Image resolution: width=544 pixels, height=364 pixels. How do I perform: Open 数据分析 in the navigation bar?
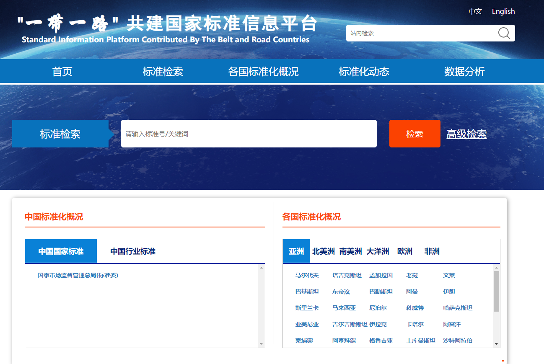pos(464,72)
